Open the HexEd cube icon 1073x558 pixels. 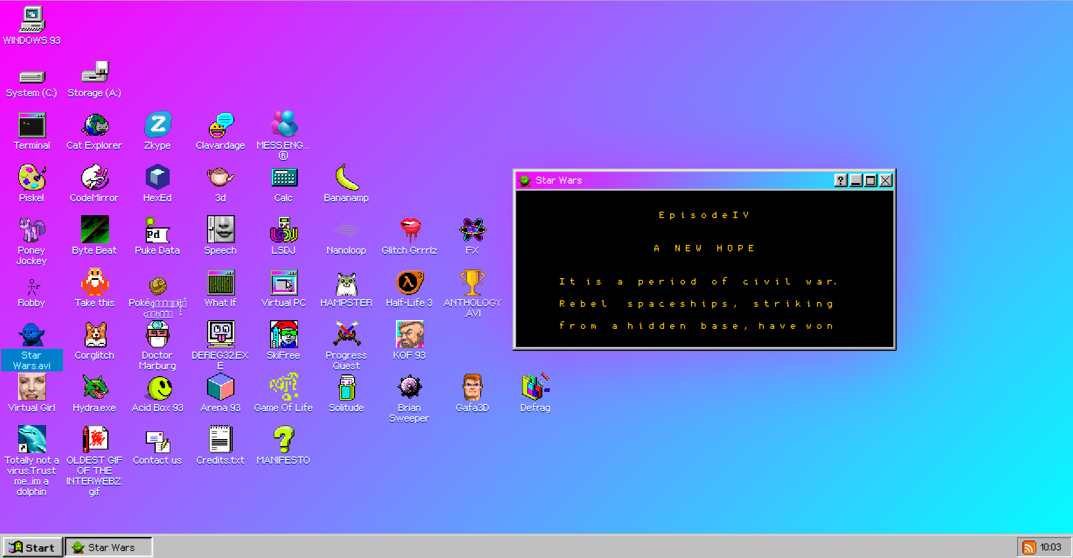[x=157, y=178]
